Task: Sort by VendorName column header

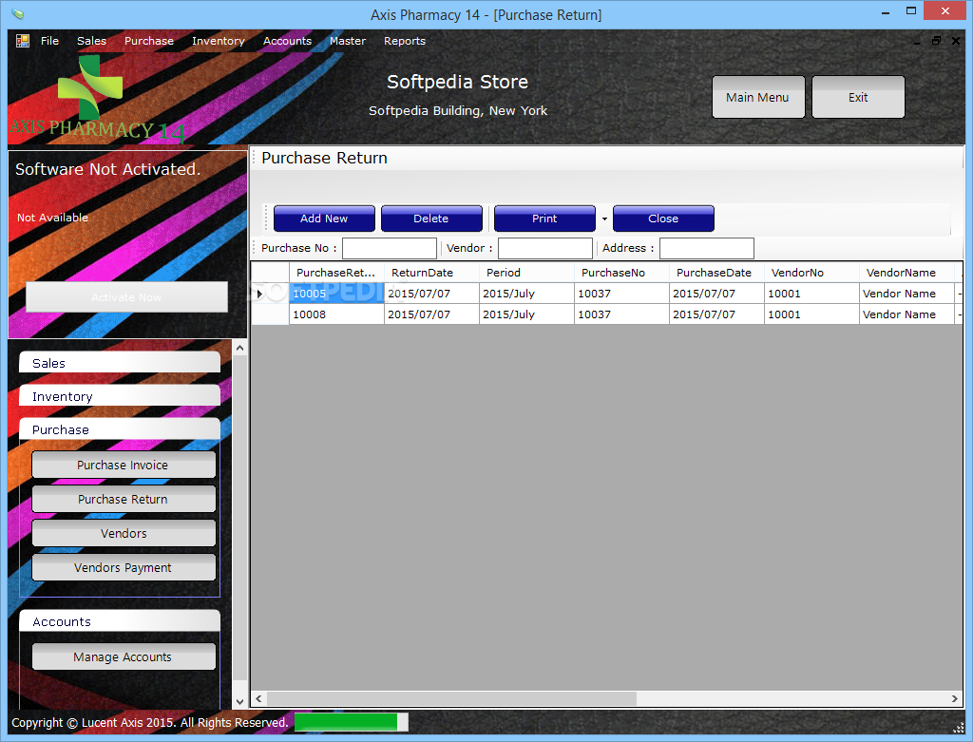Action: (906, 273)
